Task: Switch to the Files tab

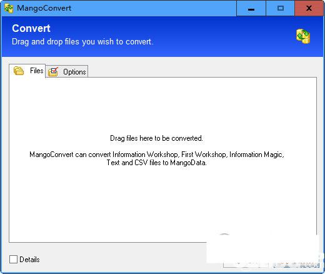Action: pyautogui.click(x=27, y=71)
